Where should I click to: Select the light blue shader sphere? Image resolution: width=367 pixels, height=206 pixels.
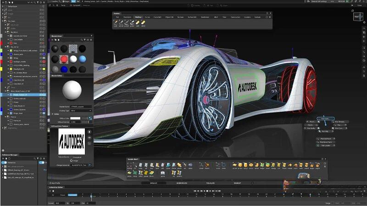[x=83, y=59]
